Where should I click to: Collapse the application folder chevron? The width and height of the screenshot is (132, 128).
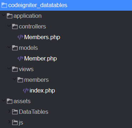click(x=4, y=15)
